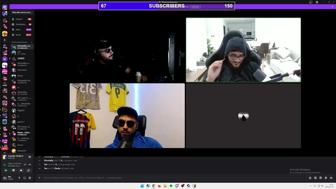Open Steam from taskbar
The width and height of the screenshot is (336, 189).
(x=148, y=186)
